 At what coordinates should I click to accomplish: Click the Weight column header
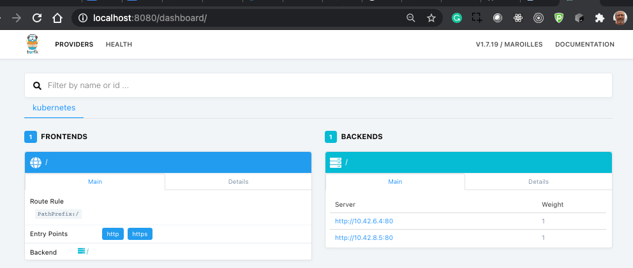(553, 205)
